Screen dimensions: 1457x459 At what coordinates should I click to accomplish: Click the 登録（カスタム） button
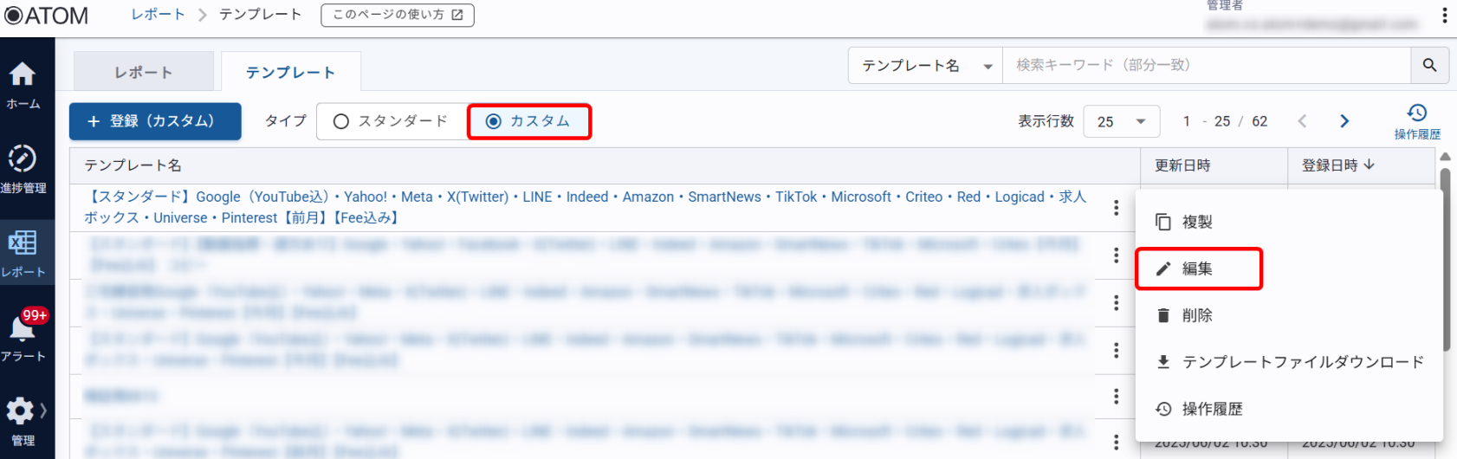point(155,121)
